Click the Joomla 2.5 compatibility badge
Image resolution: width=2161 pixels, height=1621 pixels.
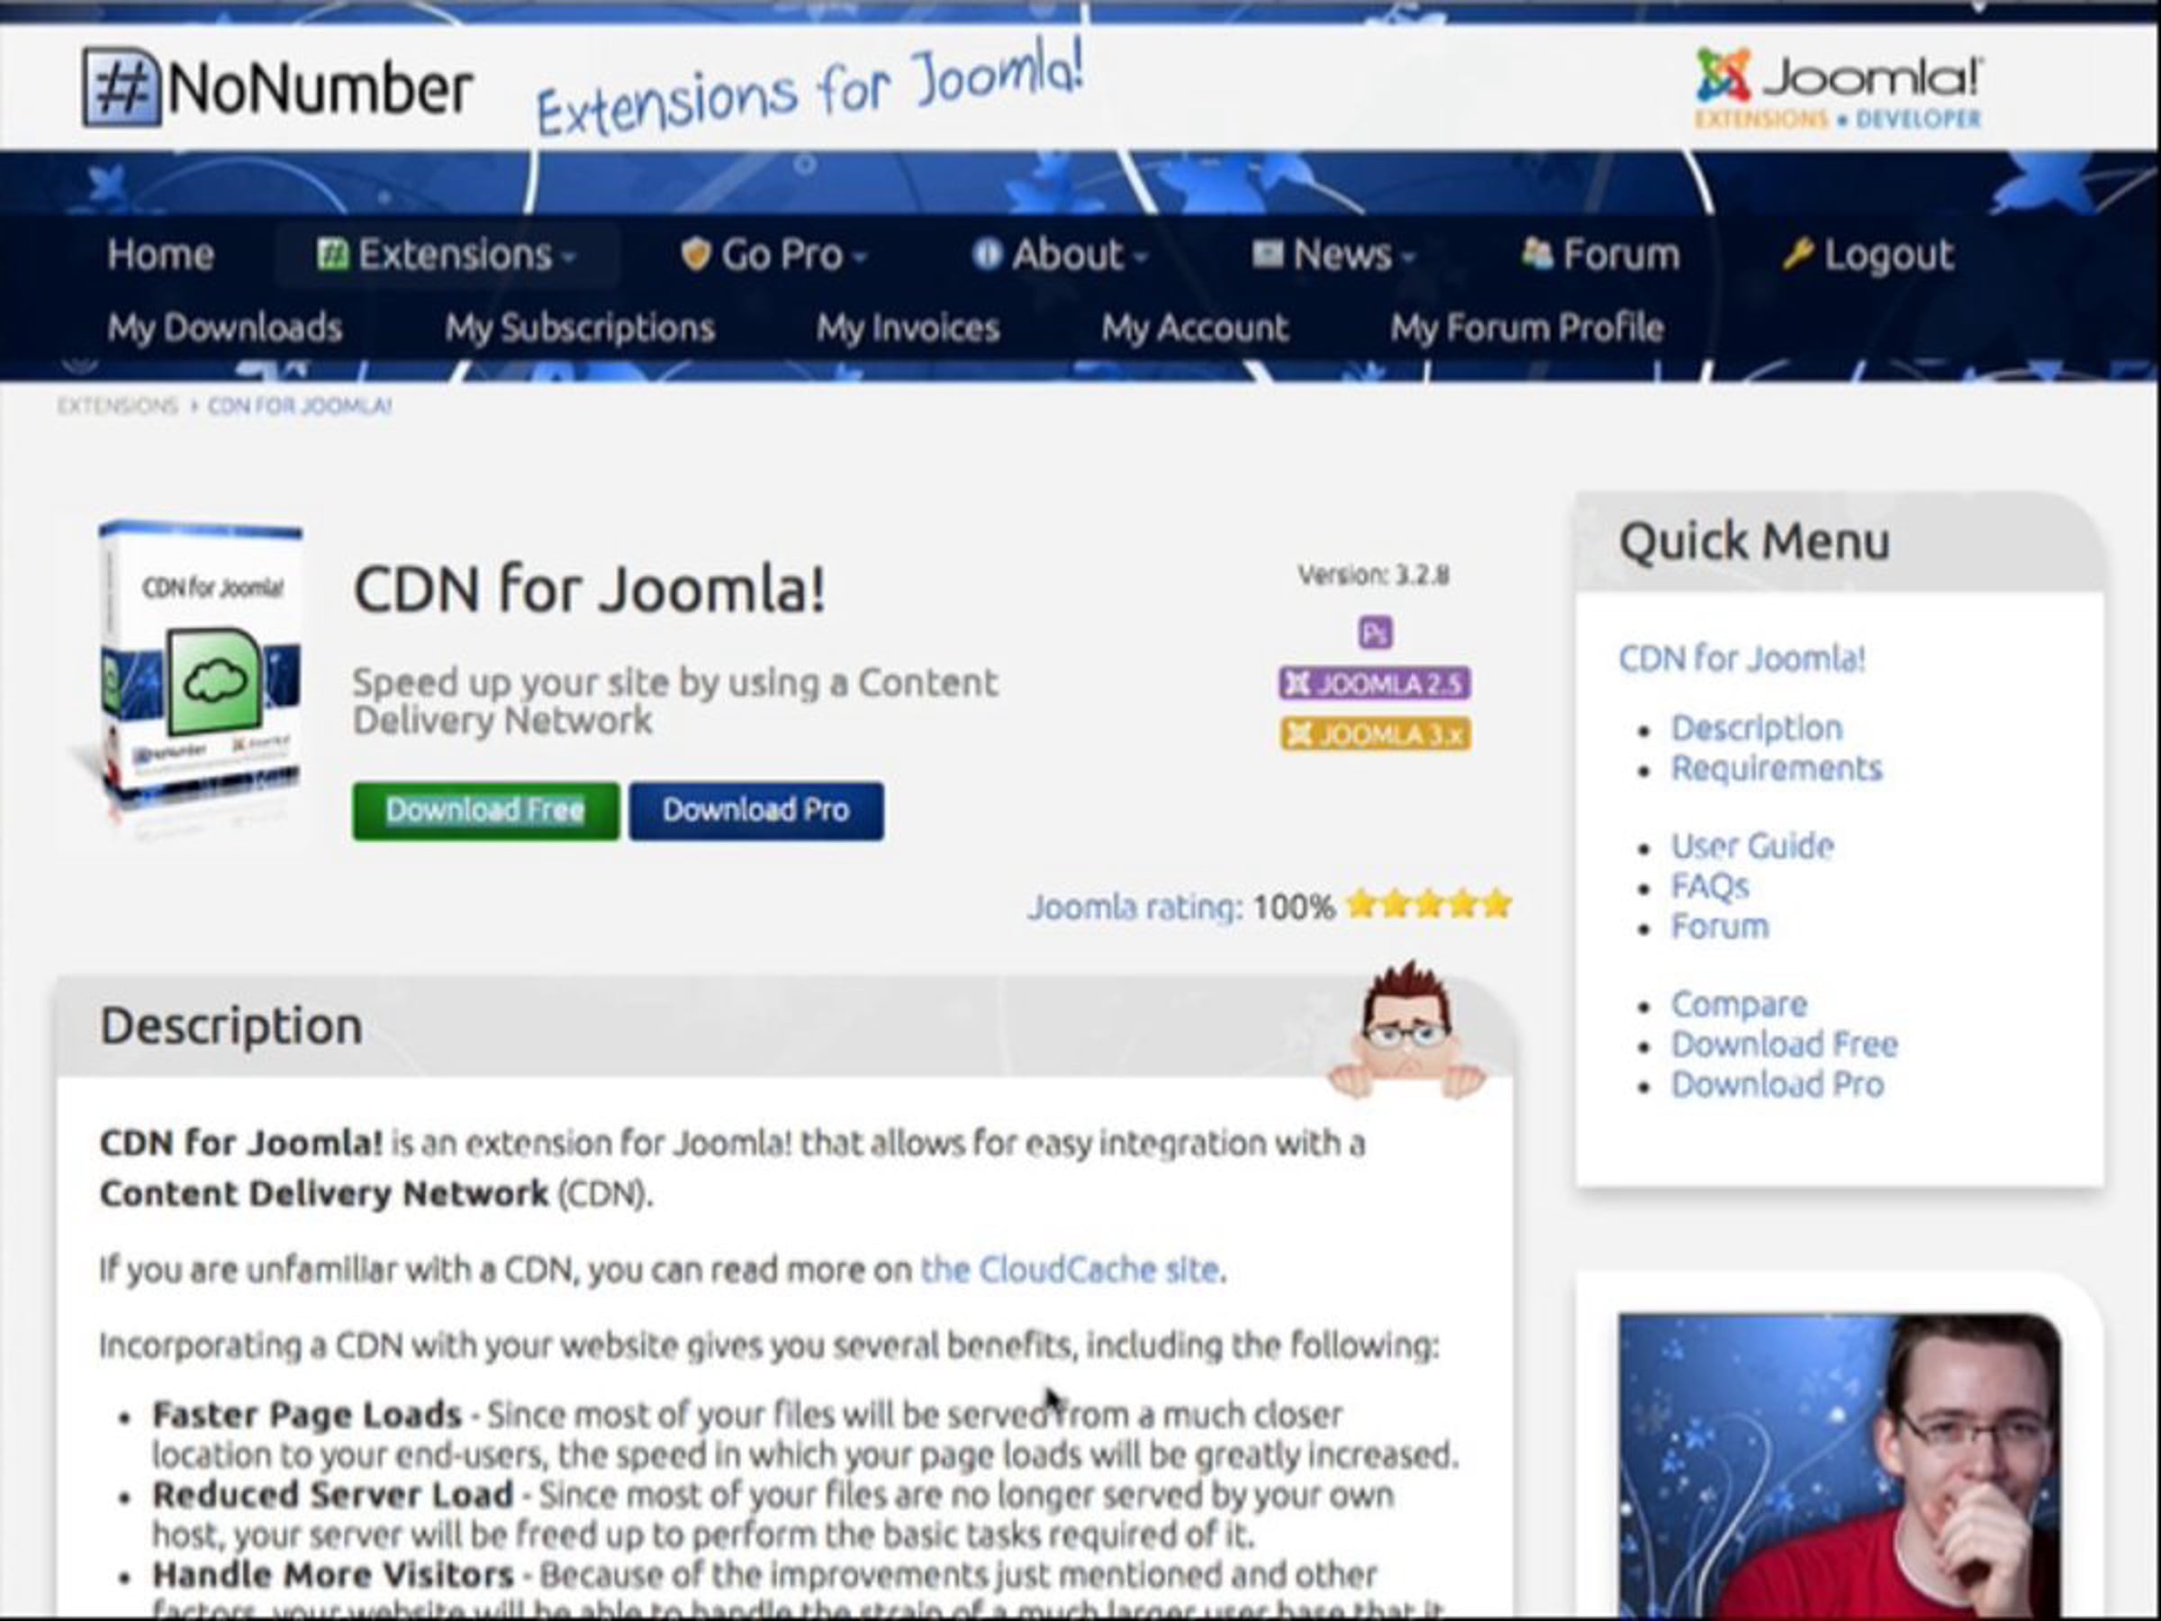1375,683
